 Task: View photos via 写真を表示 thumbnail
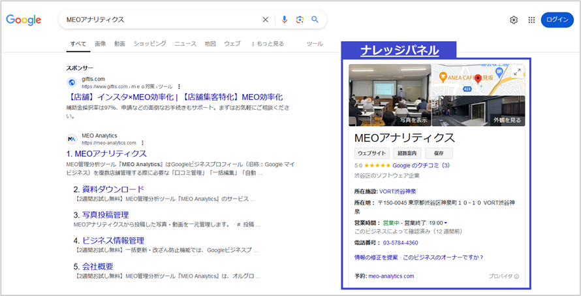390,95
